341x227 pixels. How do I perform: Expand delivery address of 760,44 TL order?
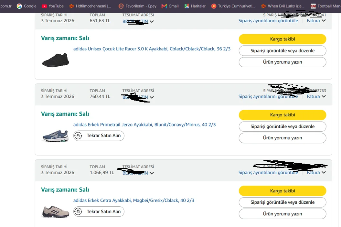point(138,97)
